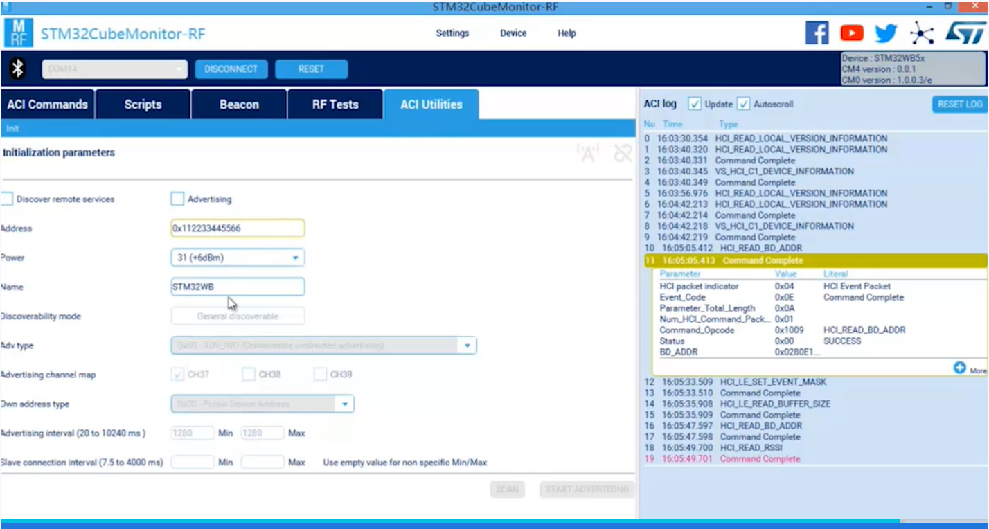Click the More plus icon in log details

(959, 368)
